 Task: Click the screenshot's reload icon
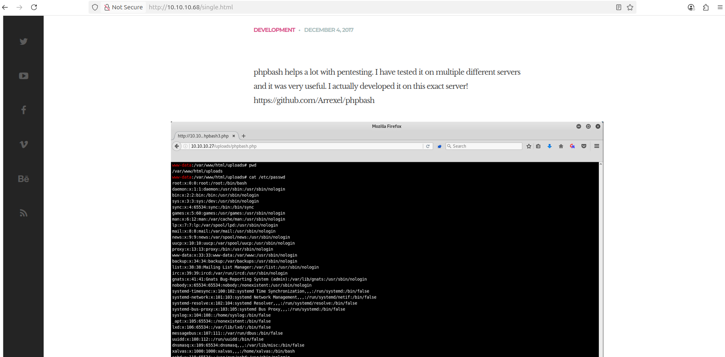(428, 146)
